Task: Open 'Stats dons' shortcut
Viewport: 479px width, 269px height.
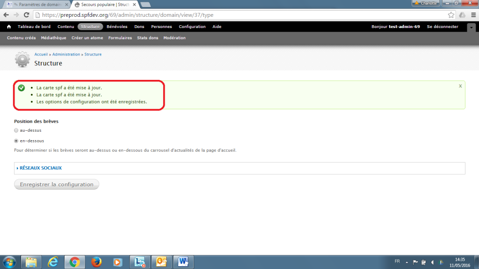Action: point(147,38)
